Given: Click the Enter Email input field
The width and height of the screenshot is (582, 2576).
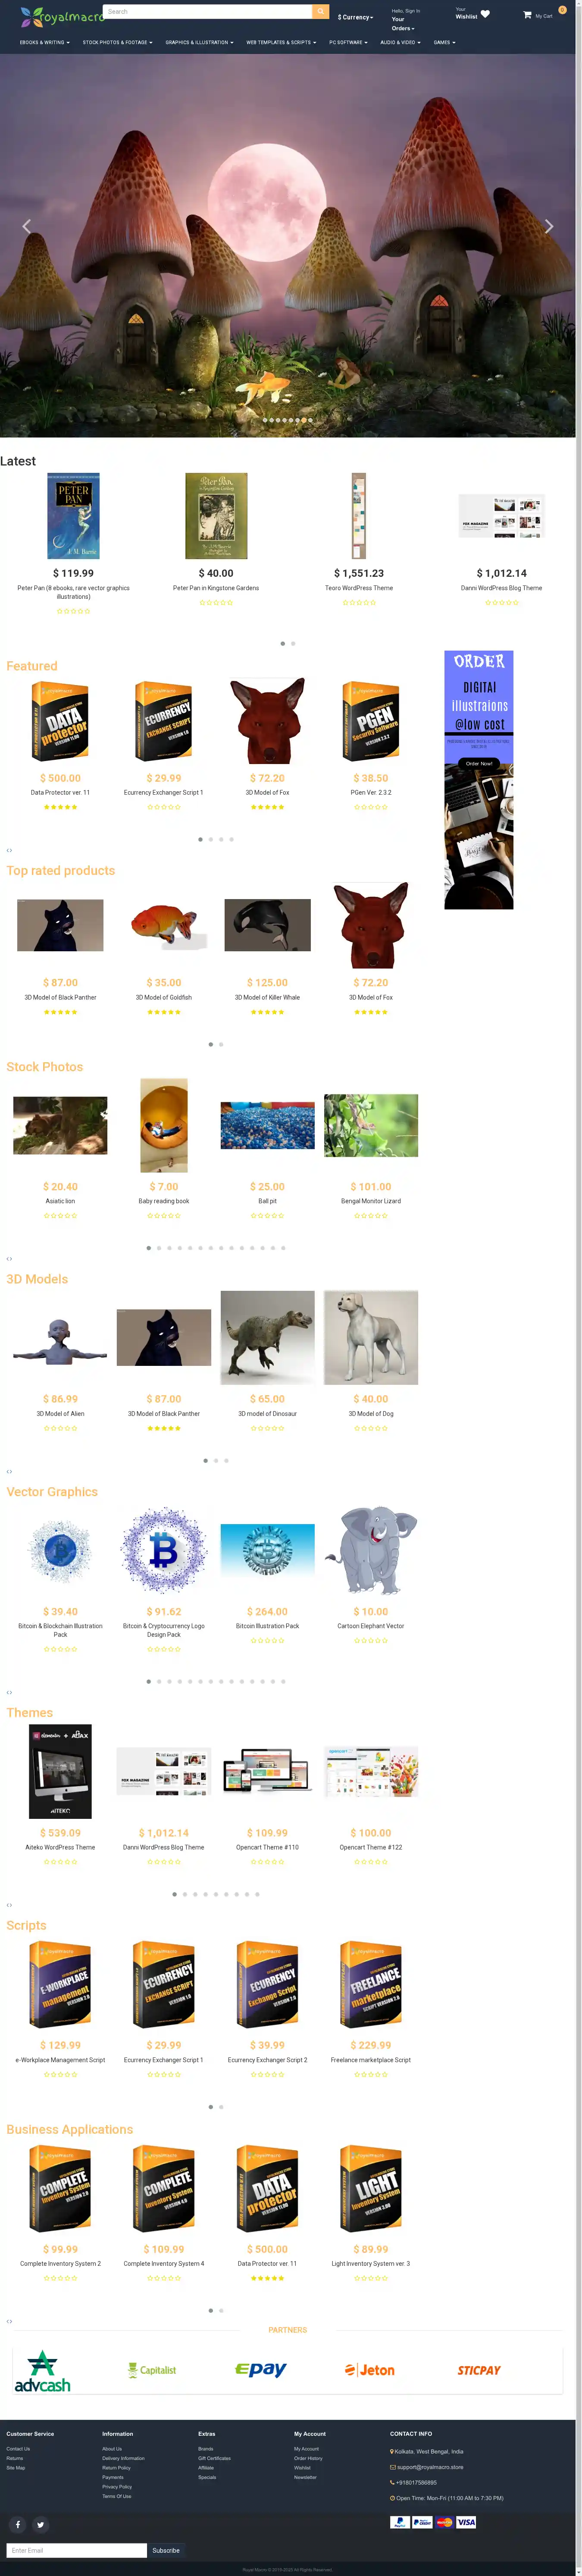Looking at the screenshot, I should 77,2550.
